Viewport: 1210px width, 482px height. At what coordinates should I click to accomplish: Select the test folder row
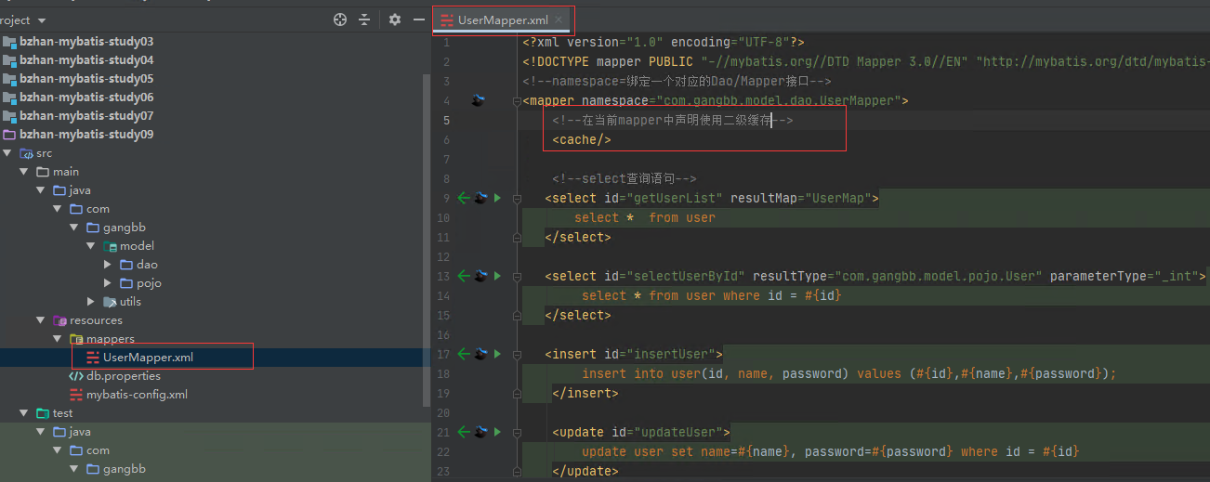[214, 413]
